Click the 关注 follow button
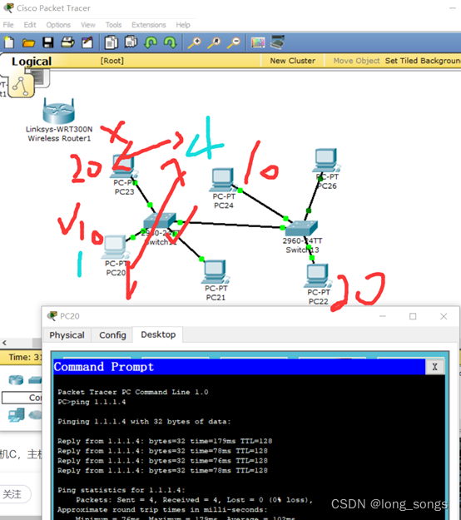 click(14, 494)
